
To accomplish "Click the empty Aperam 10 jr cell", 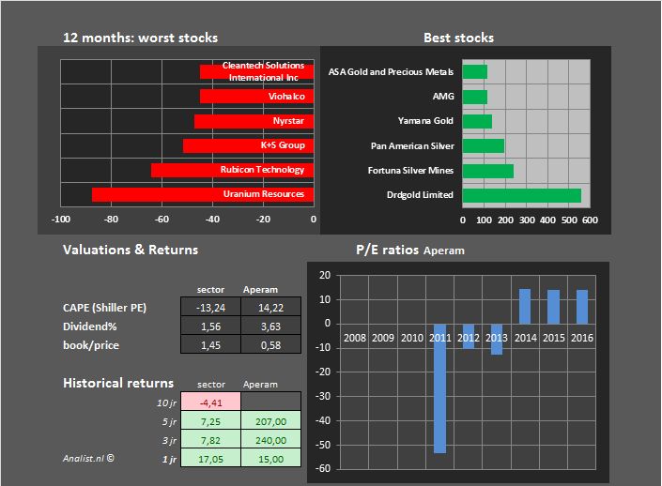I will (x=271, y=402).
